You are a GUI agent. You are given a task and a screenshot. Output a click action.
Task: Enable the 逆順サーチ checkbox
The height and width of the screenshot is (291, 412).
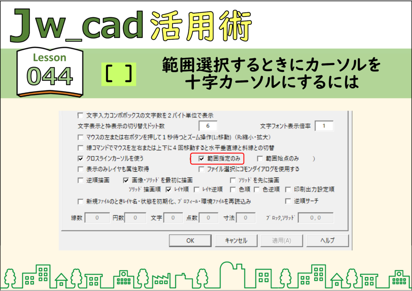point(288,201)
